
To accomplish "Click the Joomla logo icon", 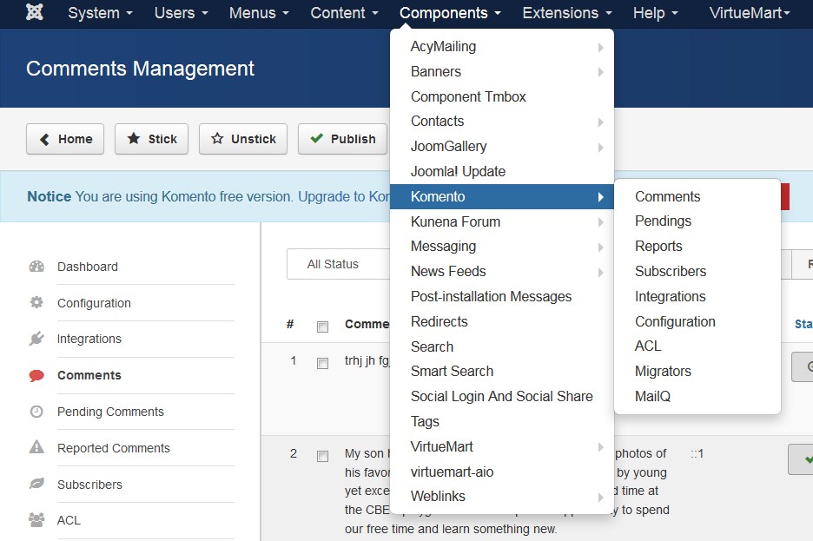I will [x=35, y=12].
